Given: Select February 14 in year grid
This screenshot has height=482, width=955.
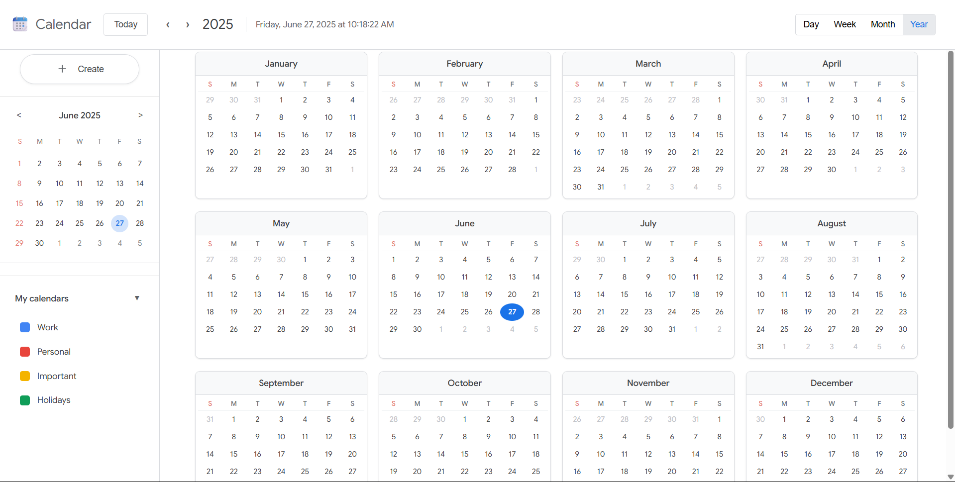Looking at the screenshot, I should [x=512, y=135].
